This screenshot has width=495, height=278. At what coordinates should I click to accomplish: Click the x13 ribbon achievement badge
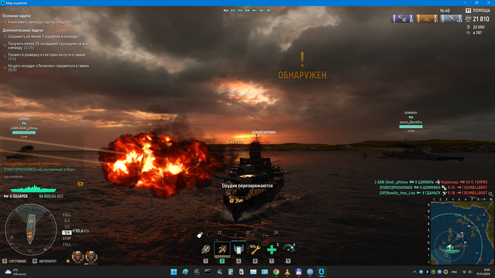(x=451, y=19)
